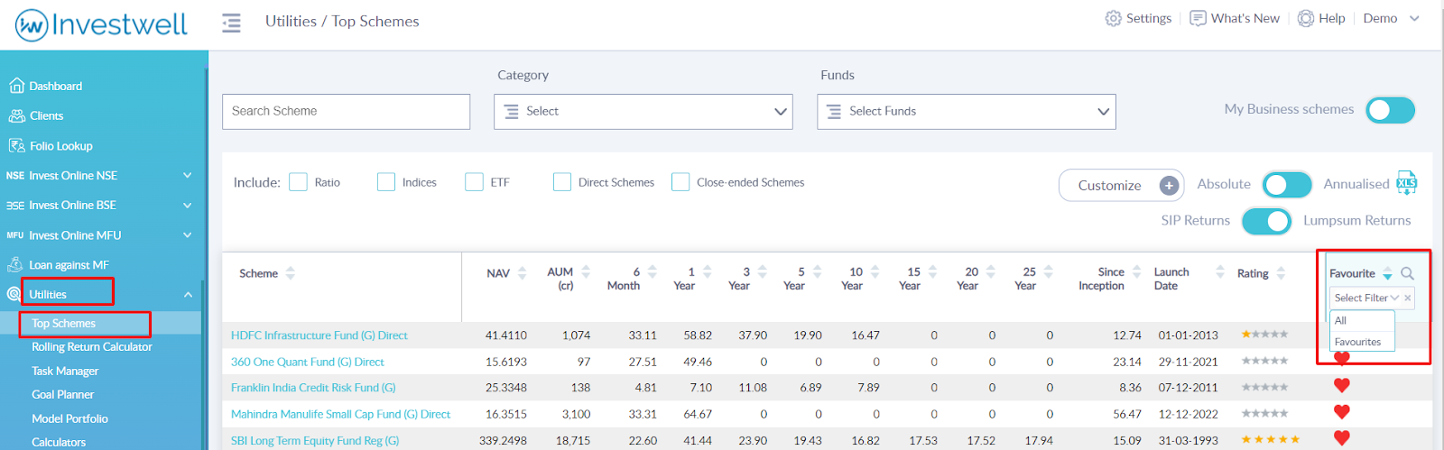Open Rolling Return Calculator
Viewport: 1444px width, 450px height.
point(92,346)
